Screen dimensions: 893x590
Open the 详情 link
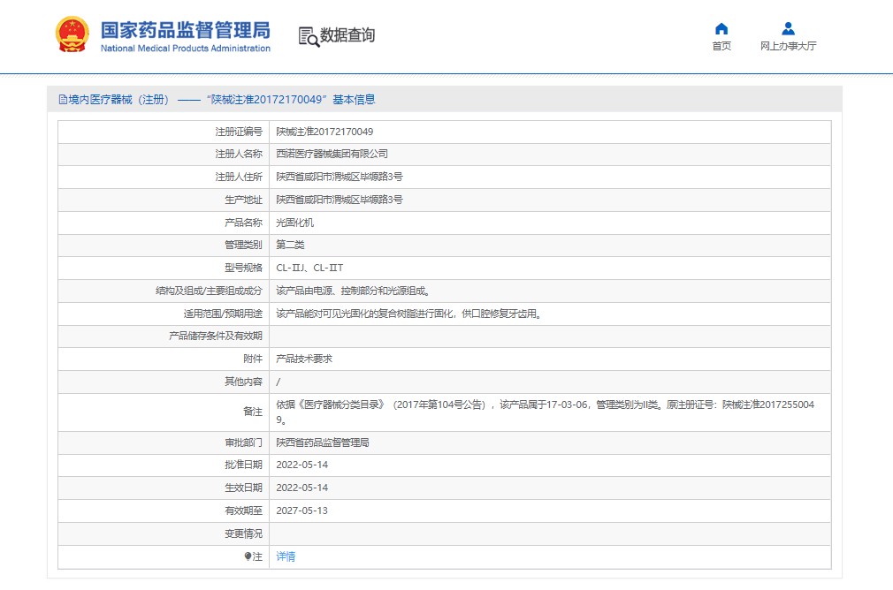[x=286, y=556]
